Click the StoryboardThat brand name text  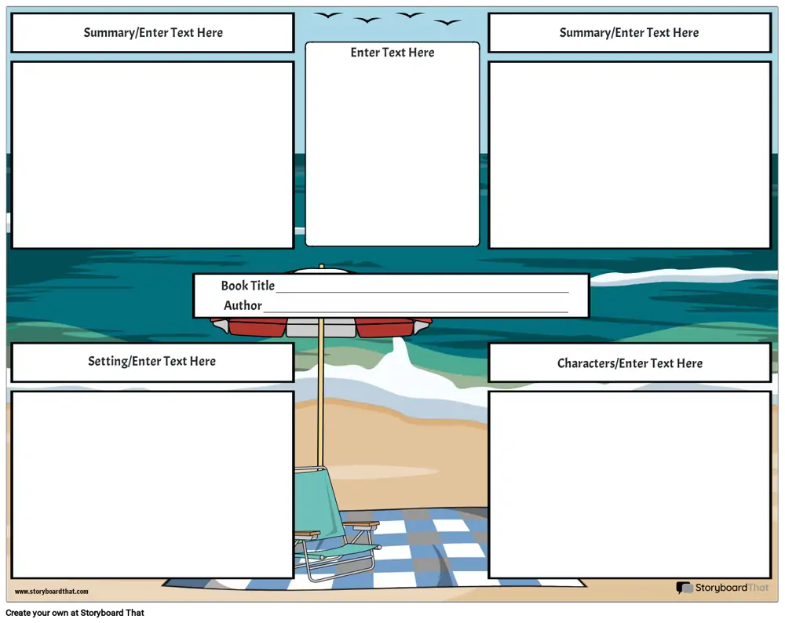point(732,588)
